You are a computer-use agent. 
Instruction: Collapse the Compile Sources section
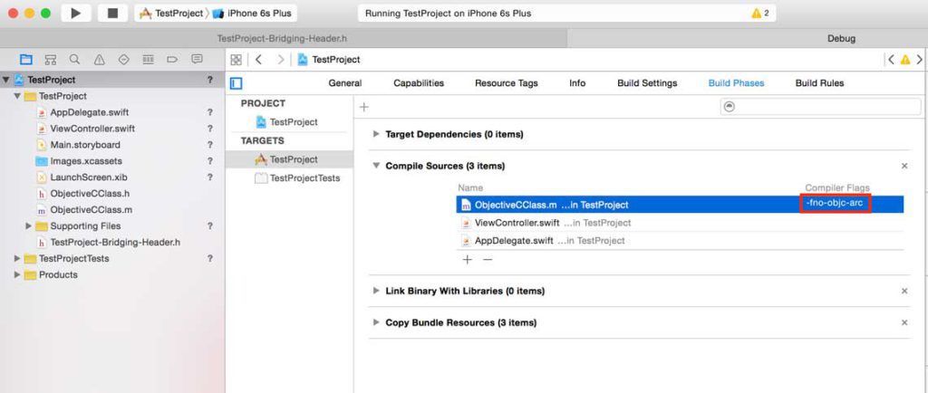pyautogui.click(x=376, y=166)
